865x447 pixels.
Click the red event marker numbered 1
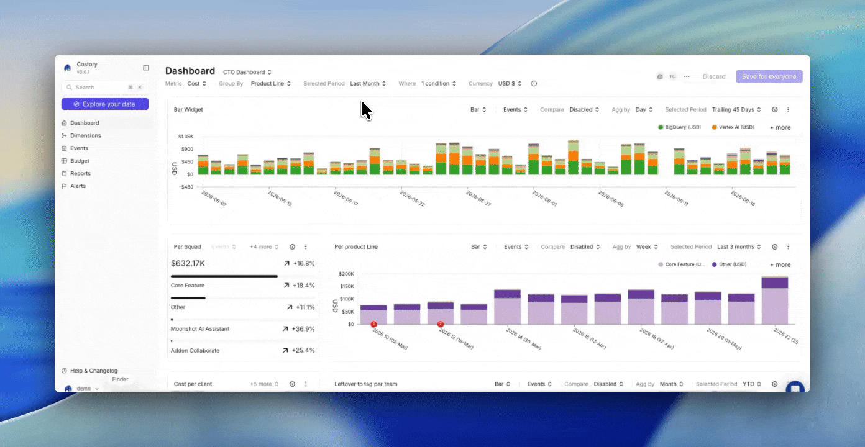[373, 324]
